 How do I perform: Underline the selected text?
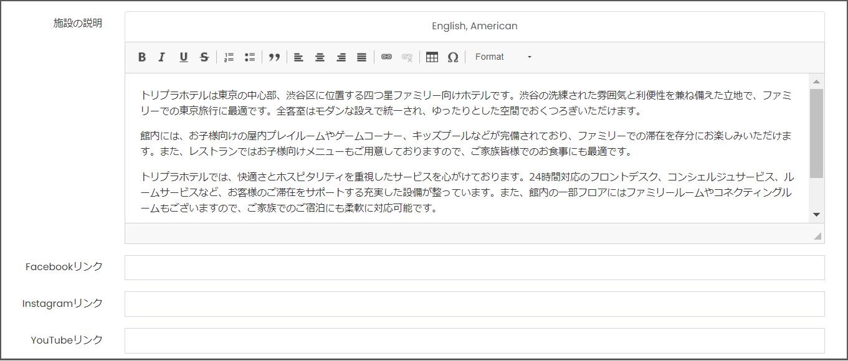click(183, 57)
